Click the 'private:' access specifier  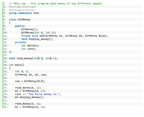pyautogui.click(x=21, y=42)
